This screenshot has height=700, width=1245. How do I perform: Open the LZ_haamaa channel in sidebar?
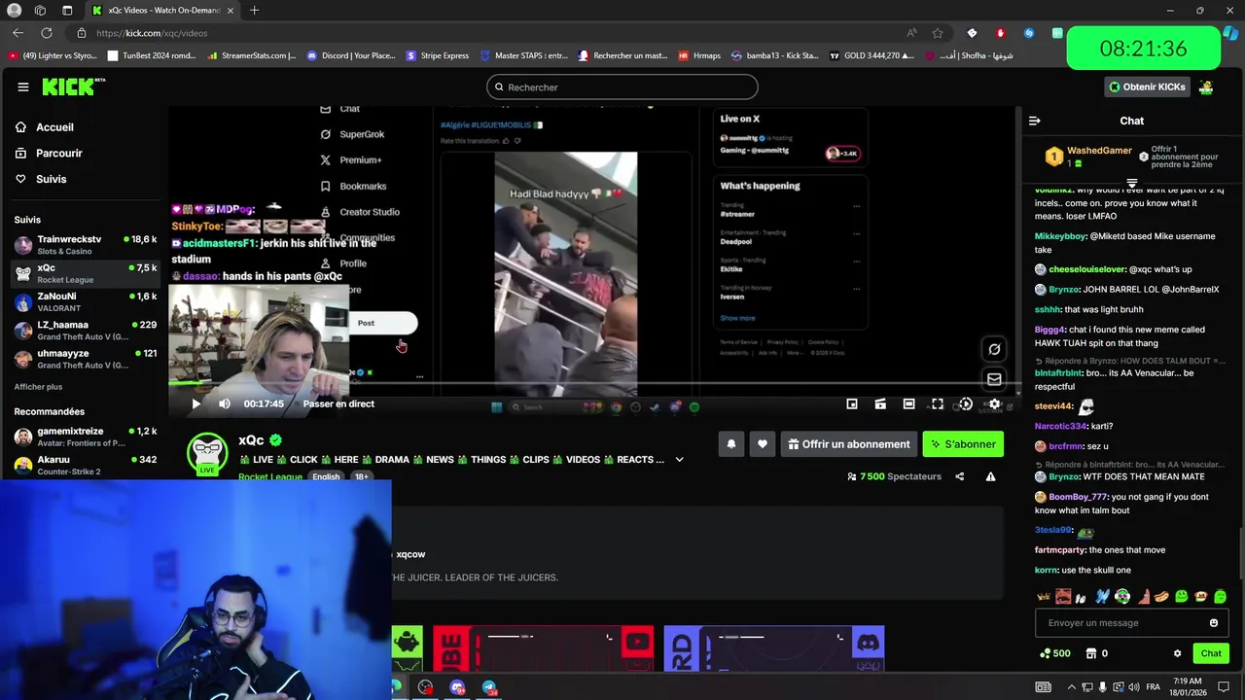[x=86, y=331]
